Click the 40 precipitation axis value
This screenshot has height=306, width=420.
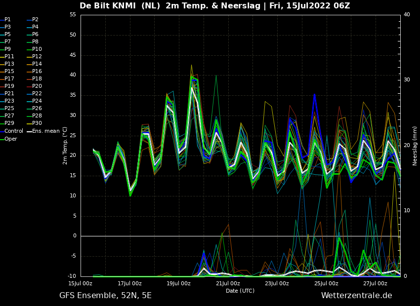pyautogui.click(x=407, y=15)
